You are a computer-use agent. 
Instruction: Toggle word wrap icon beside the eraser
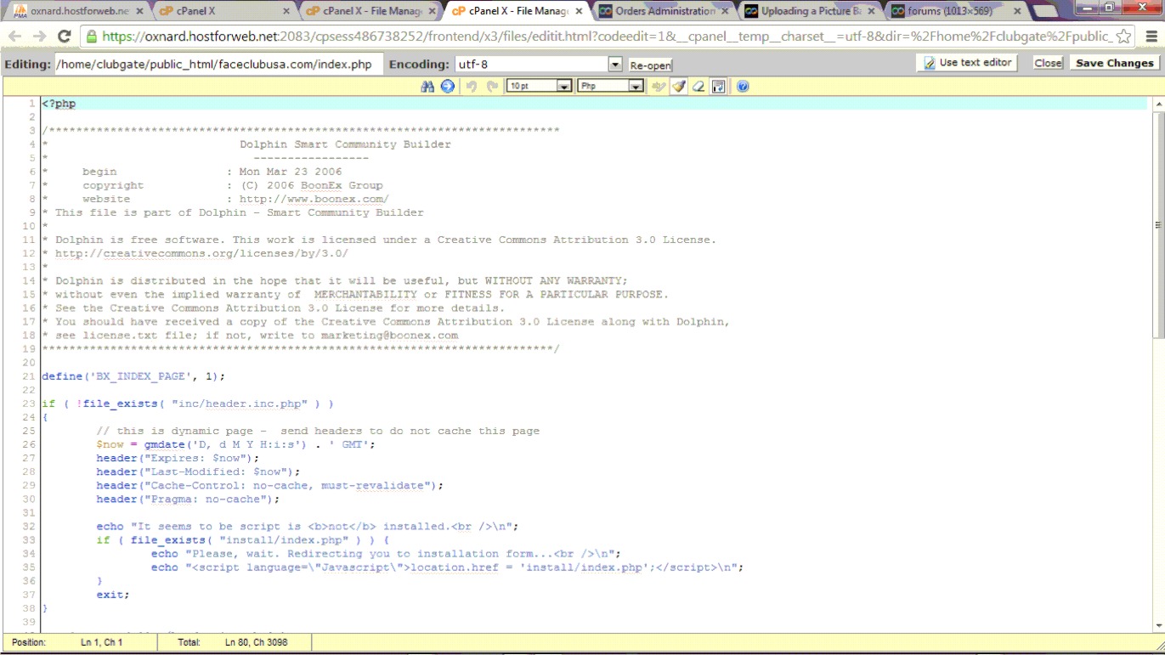click(x=718, y=87)
